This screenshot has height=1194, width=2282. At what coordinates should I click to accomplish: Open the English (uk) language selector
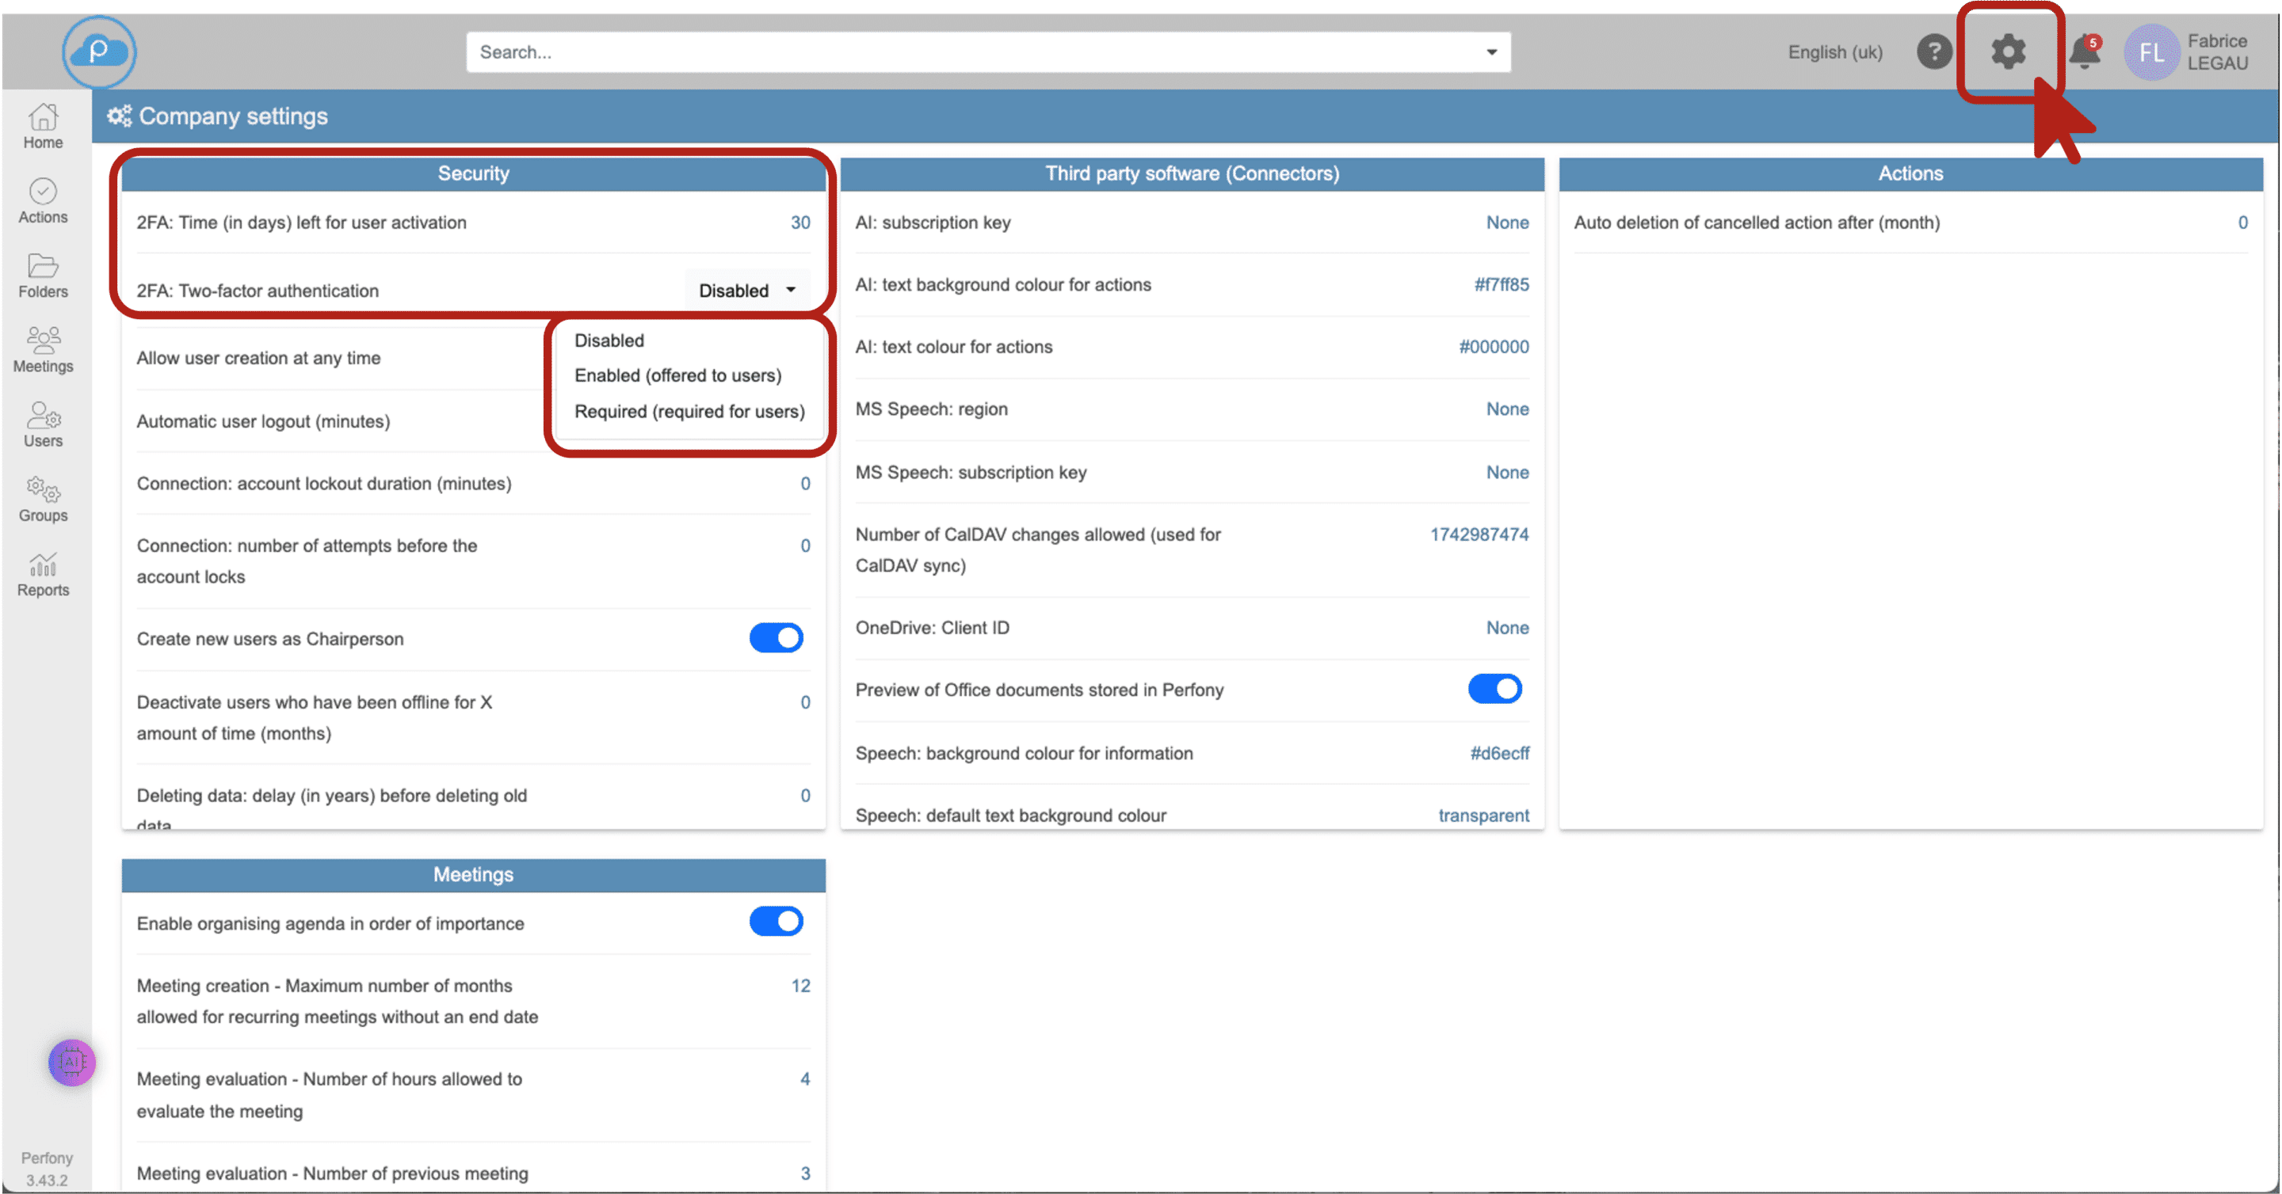(x=1834, y=52)
